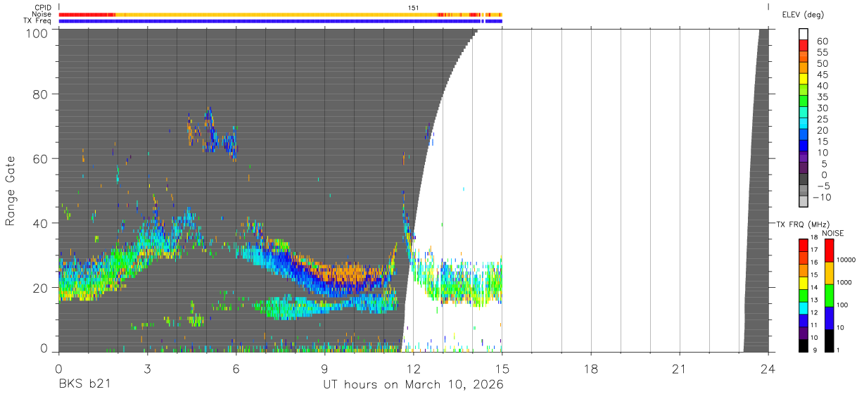Click the 'Noise' label at top left

42,14
